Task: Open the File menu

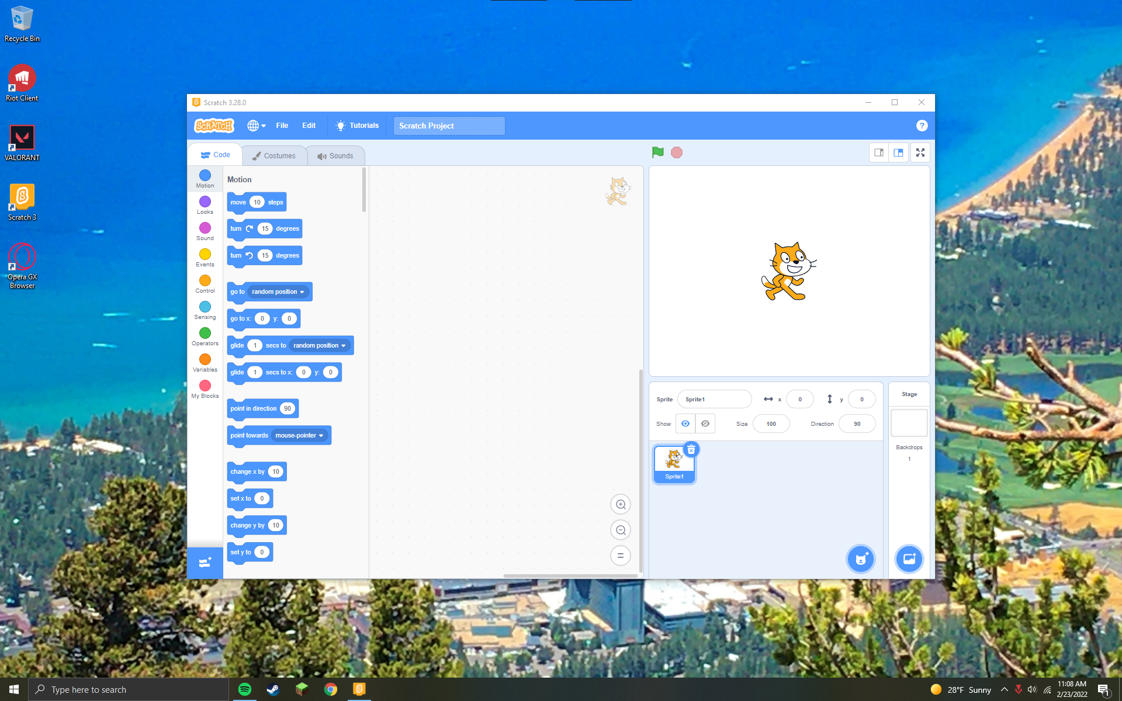Action: [282, 125]
